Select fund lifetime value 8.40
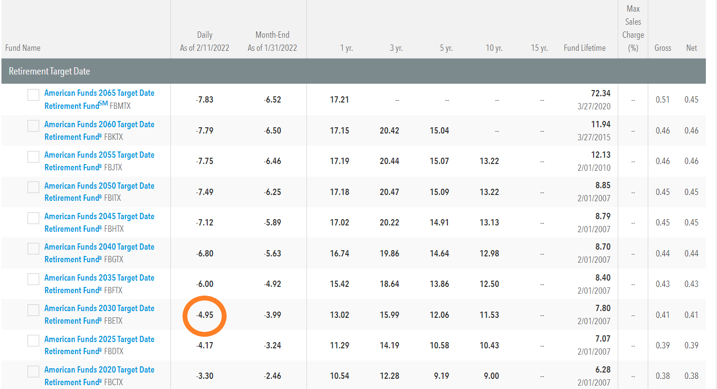The height and width of the screenshot is (389, 717). (603, 278)
